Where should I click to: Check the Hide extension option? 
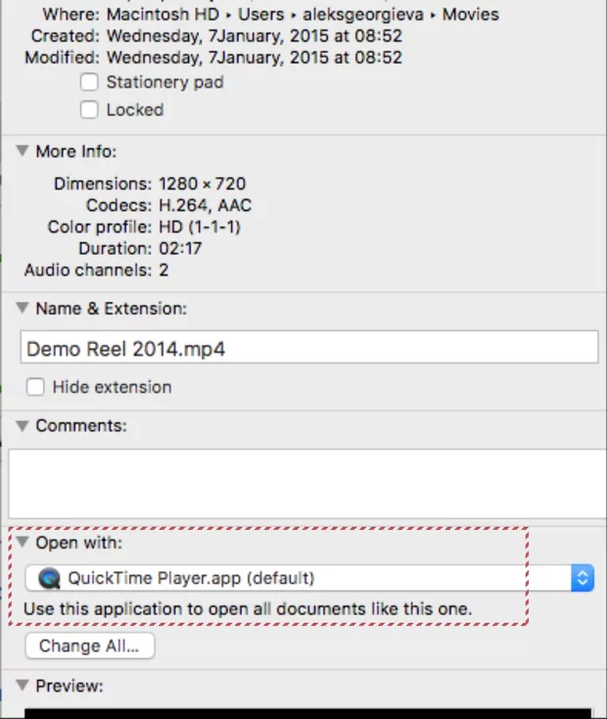coord(35,387)
